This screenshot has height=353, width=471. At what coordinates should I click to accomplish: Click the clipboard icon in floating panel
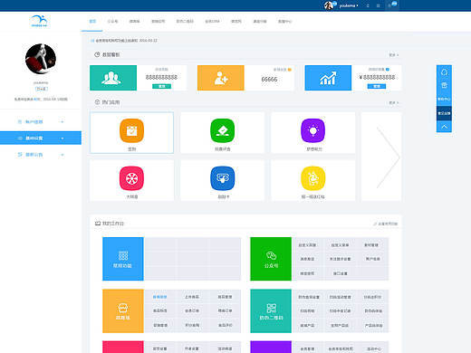[444, 85]
